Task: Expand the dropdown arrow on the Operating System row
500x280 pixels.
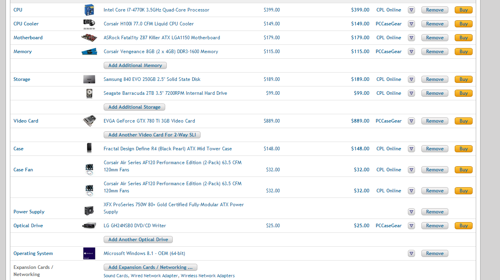Action: point(411,253)
